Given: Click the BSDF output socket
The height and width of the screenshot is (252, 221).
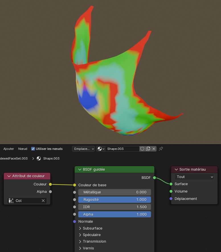Looking at the screenshot, I should [154, 178].
